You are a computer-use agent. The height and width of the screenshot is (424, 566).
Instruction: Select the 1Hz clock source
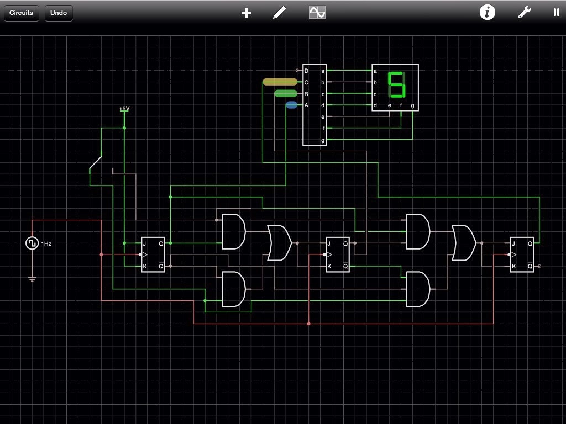[32, 242]
